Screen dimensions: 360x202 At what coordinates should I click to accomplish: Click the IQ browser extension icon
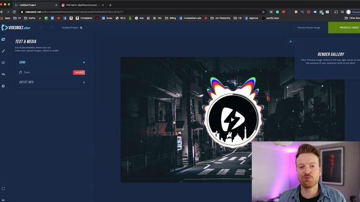(x=303, y=12)
